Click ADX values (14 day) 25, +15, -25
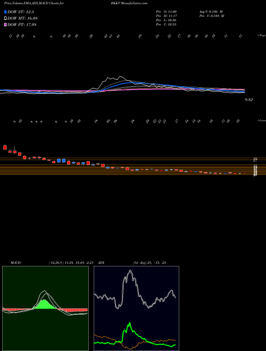 tap(149, 263)
